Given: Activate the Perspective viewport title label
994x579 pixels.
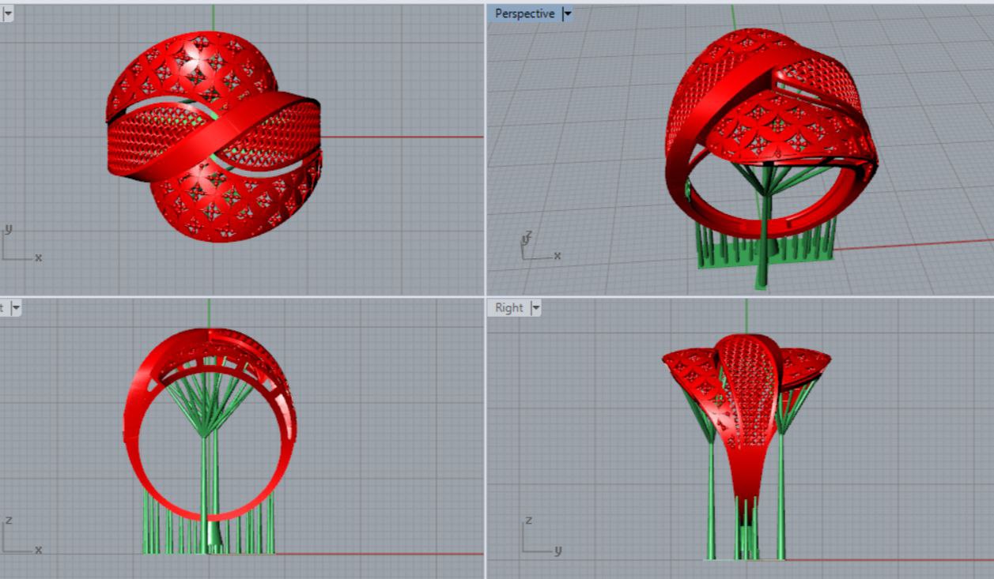Looking at the screenshot, I should tap(524, 13).
